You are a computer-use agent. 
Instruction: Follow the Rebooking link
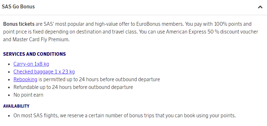[x=25, y=79]
